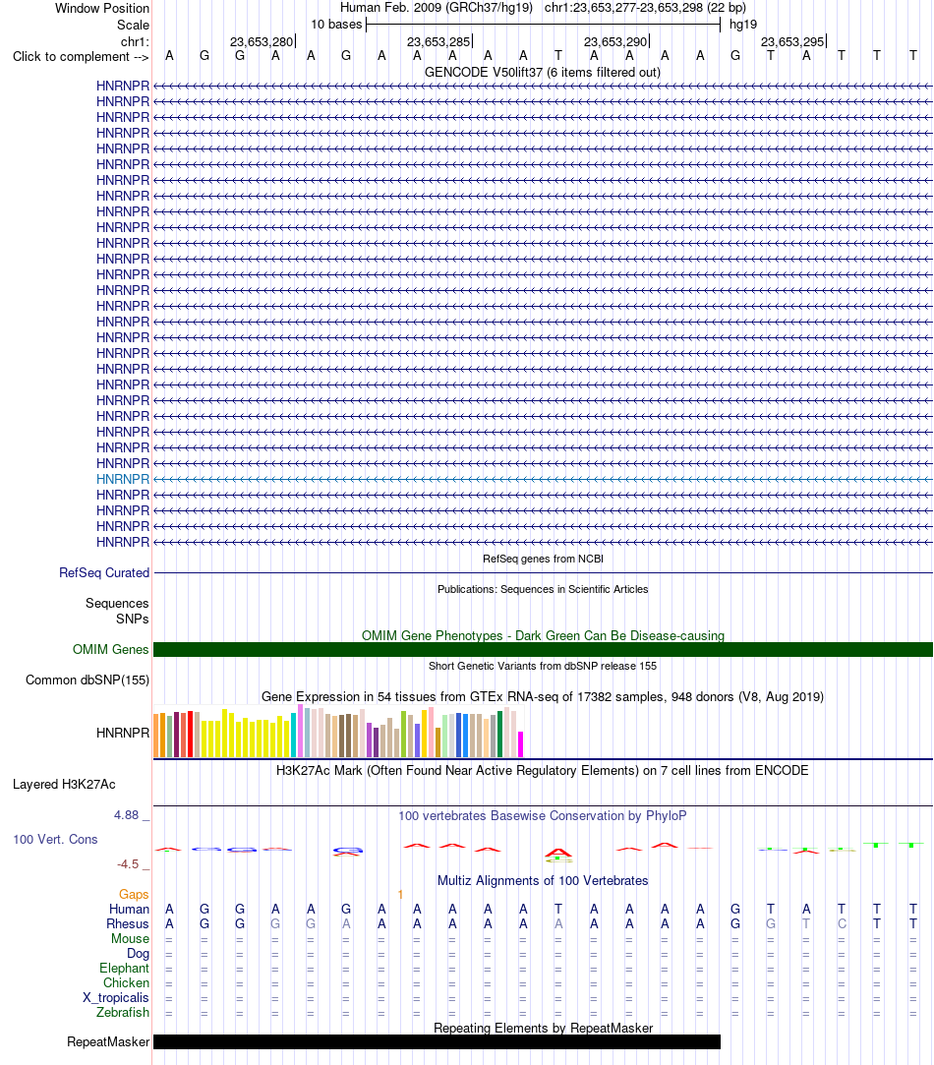Open the OMIM Gene Phenotypes track title

543,635
